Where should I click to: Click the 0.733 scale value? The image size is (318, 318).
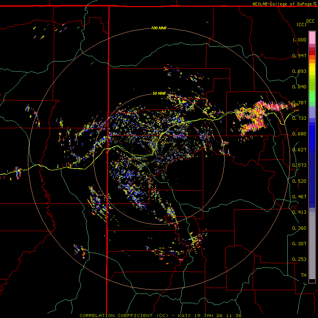click(299, 118)
